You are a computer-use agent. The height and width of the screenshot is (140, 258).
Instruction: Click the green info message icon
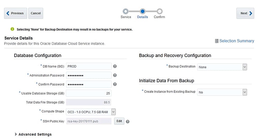click(x=12, y=29)
